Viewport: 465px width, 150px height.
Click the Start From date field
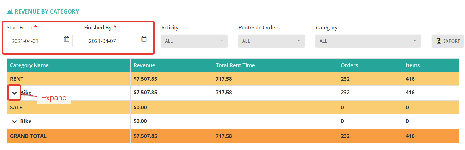coord(40,41)
